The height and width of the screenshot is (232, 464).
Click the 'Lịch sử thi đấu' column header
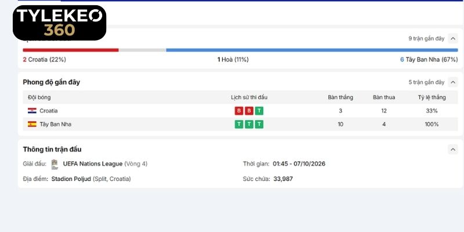tap(249, 97)
